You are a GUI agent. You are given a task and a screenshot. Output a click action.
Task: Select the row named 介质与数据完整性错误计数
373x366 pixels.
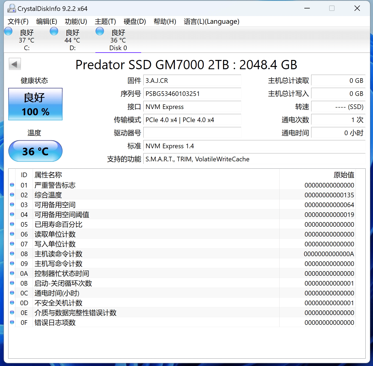pos(182,313)
